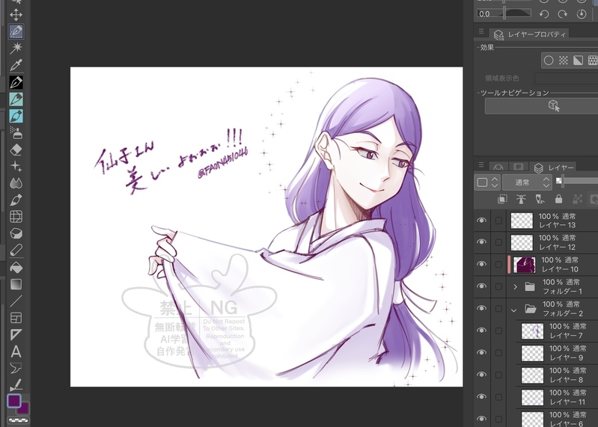This screenshot has width=598, height=427.
Task: Reset canvas rotation in navigator
Action: click(582, 14)
